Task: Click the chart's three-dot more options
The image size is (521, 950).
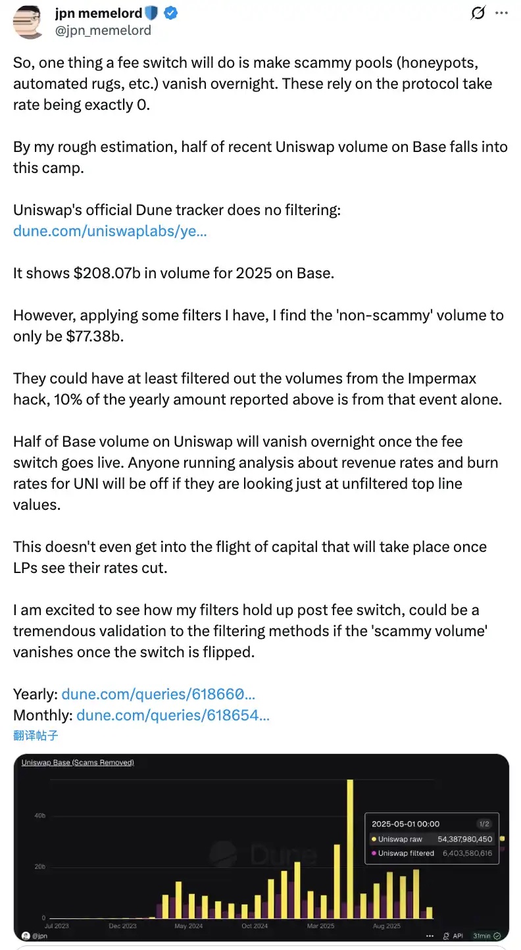Action: tap(430, 936)
